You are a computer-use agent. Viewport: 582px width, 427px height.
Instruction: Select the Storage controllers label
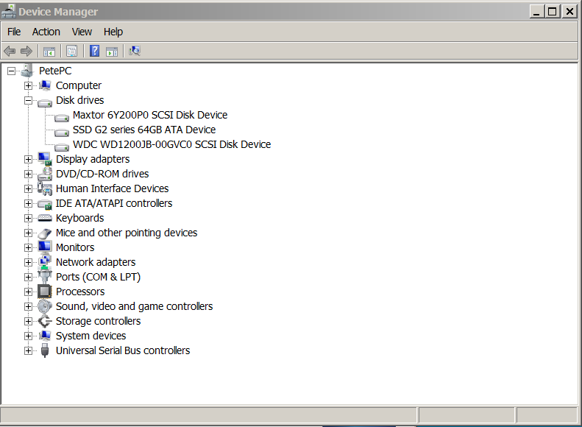pos(99,321)
